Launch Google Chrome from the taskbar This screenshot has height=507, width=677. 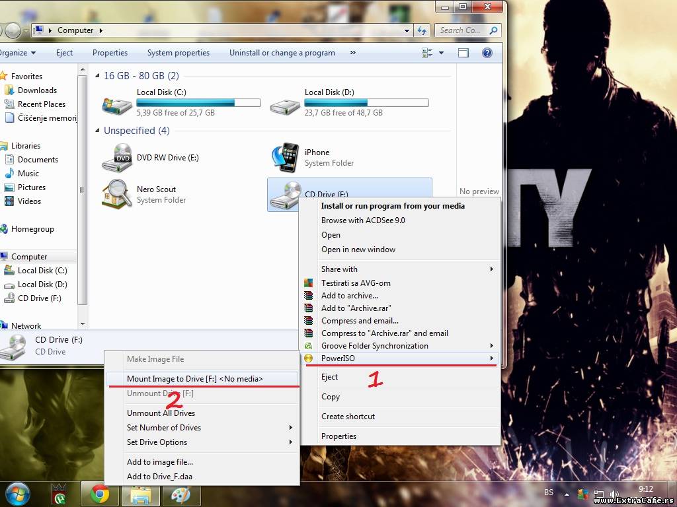tap(100, 494)
